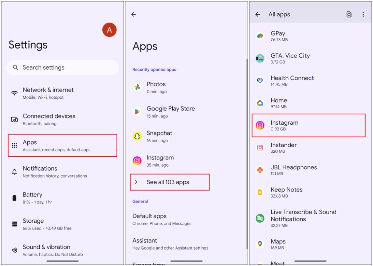373x266 pixels.
Task: Open Network & internet settings
Action: 63,93
